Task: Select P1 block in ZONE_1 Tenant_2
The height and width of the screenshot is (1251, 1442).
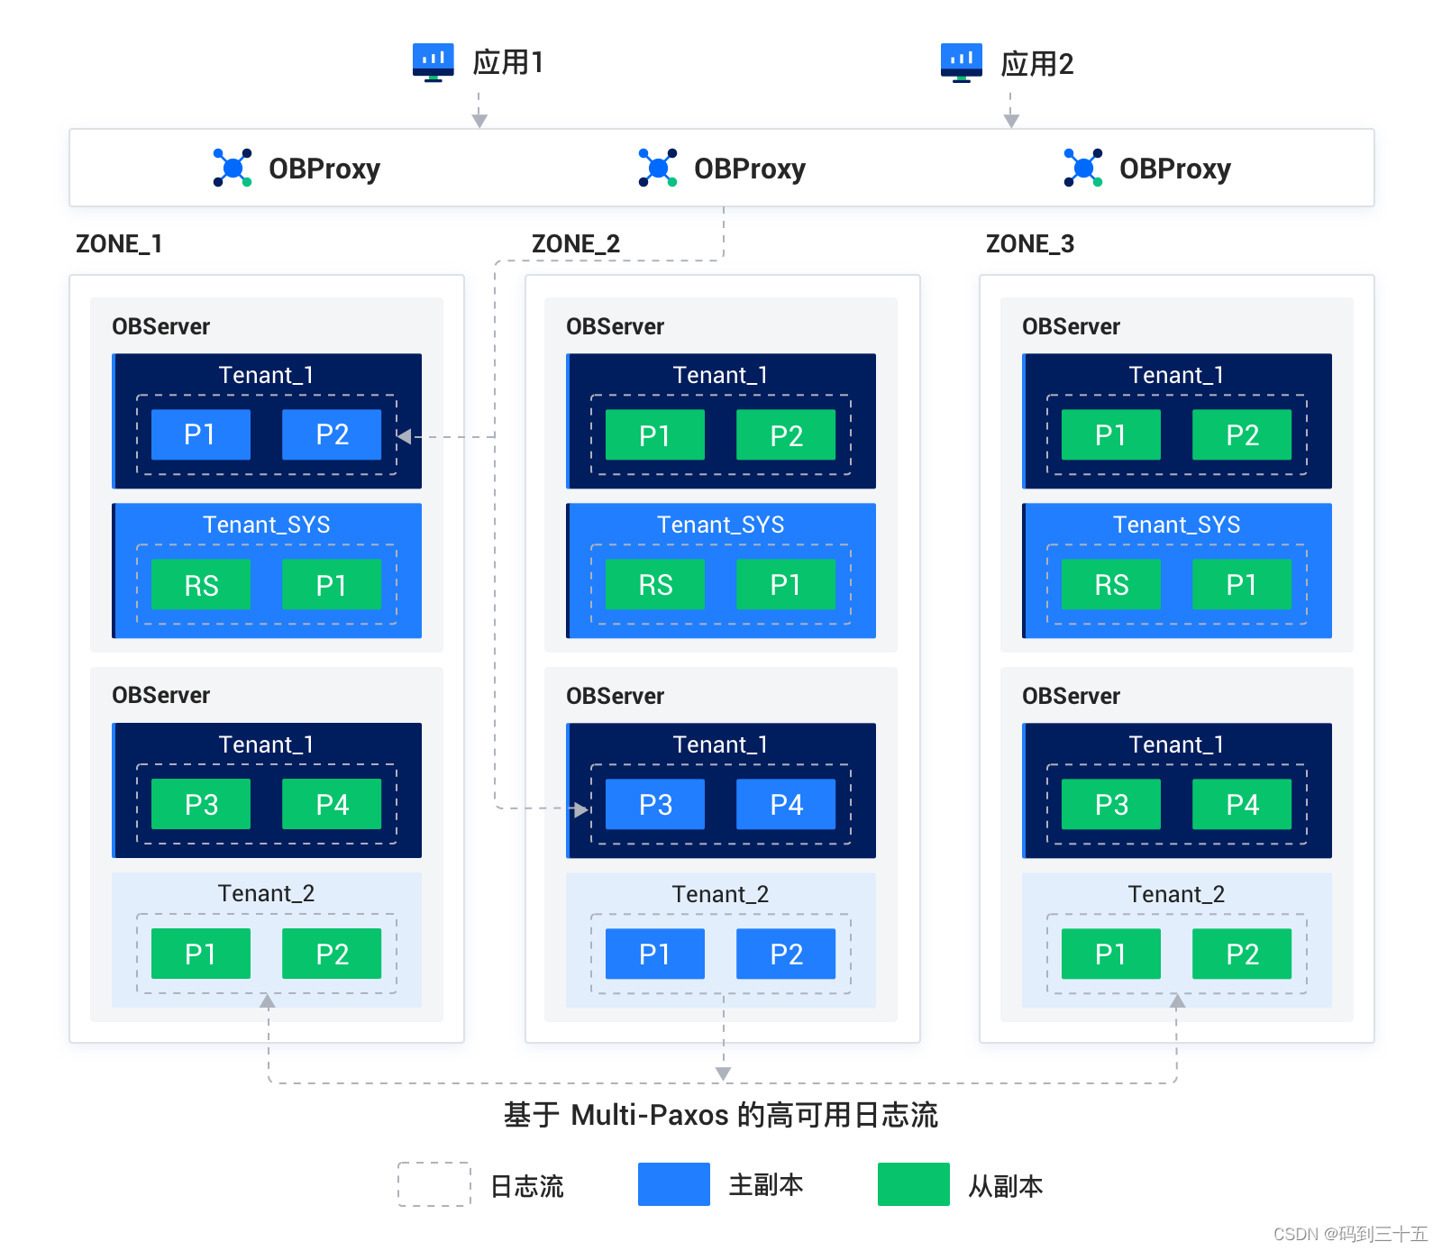Action: click(x=201, y=954)
